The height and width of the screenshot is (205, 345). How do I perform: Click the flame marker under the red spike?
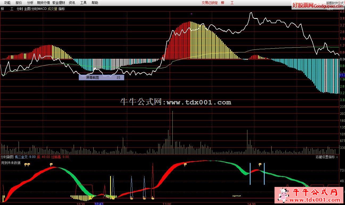pos(153,198)
